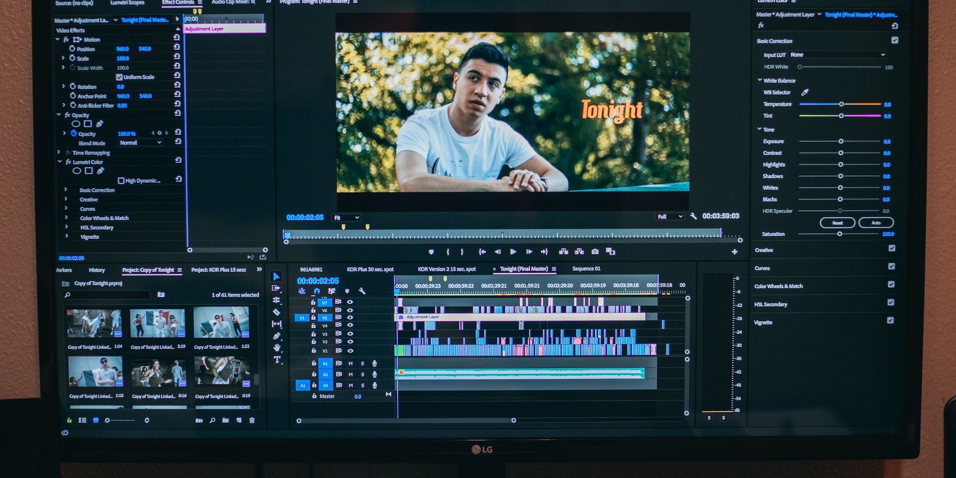Export a frame with the camera icon
This screenshot has height=478, width=956.
596,251
